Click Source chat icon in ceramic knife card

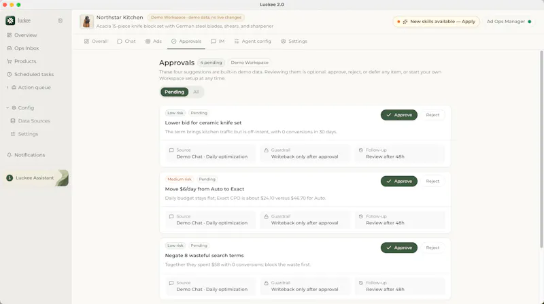171,150
